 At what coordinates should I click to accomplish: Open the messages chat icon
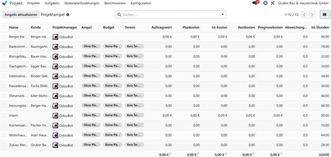[x=255, y=3]
